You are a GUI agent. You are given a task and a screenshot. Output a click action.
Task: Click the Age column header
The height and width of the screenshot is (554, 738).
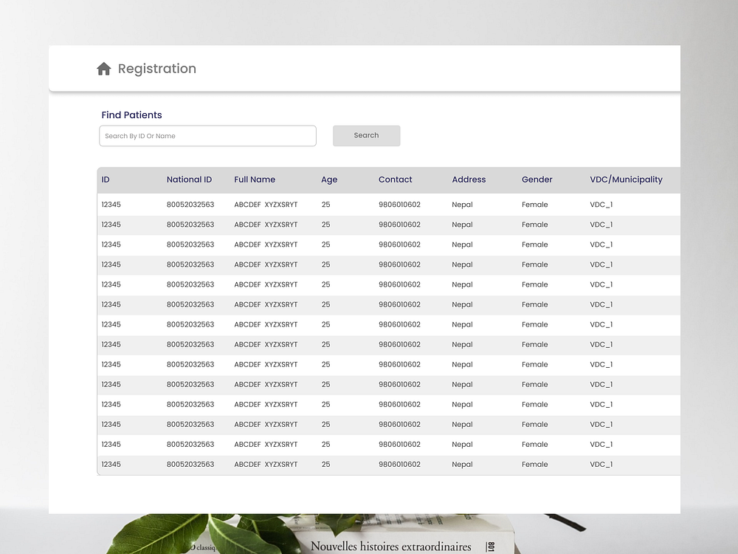click(x=329, y=179)
